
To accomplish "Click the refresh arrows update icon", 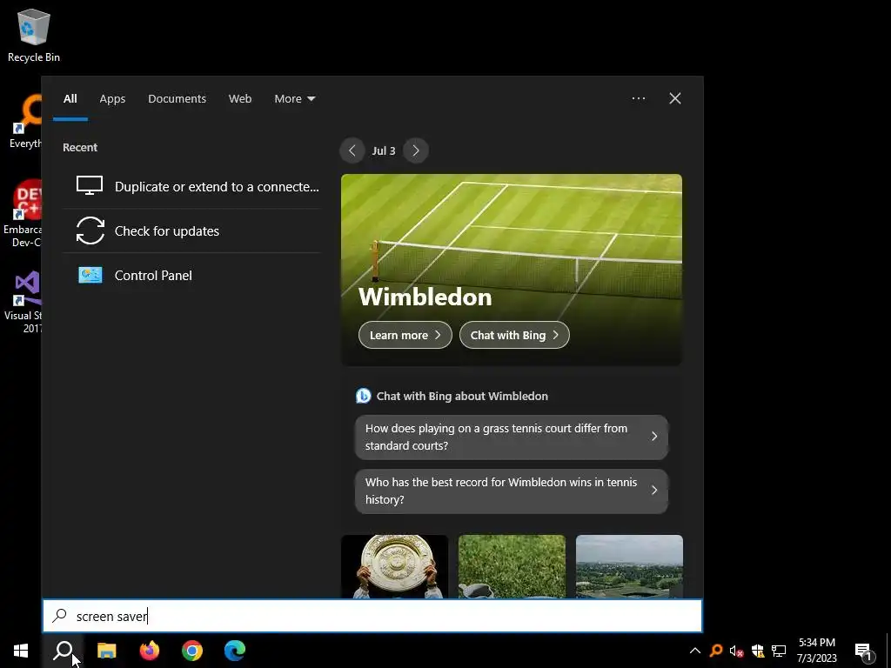I will tap(90, 230).
